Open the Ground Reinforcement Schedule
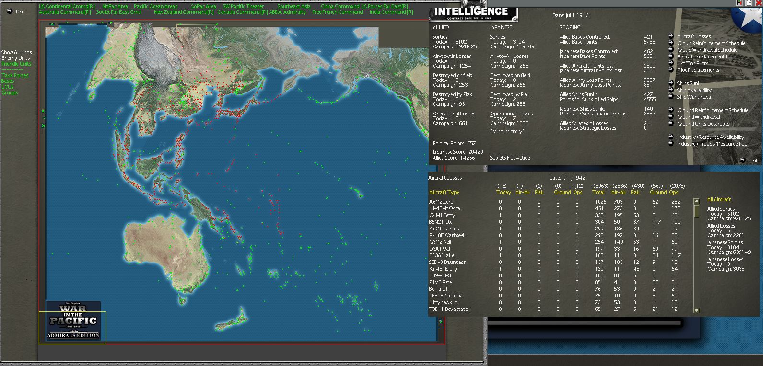This screenshot has height=366, width=763. pyautogui.click(x=713, y=110)
